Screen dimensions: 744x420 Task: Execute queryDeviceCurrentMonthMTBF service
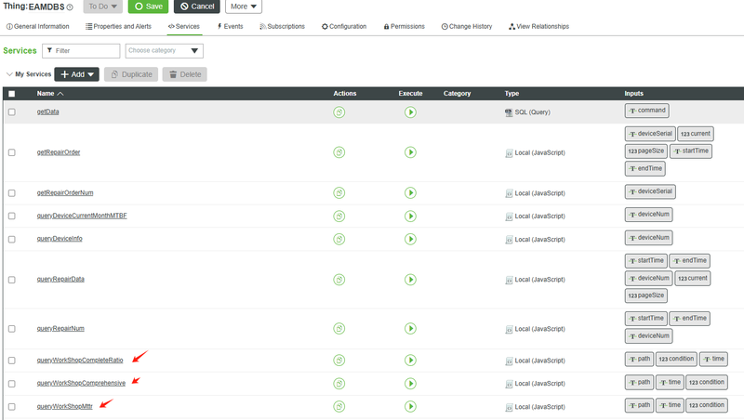click(410, 217)
